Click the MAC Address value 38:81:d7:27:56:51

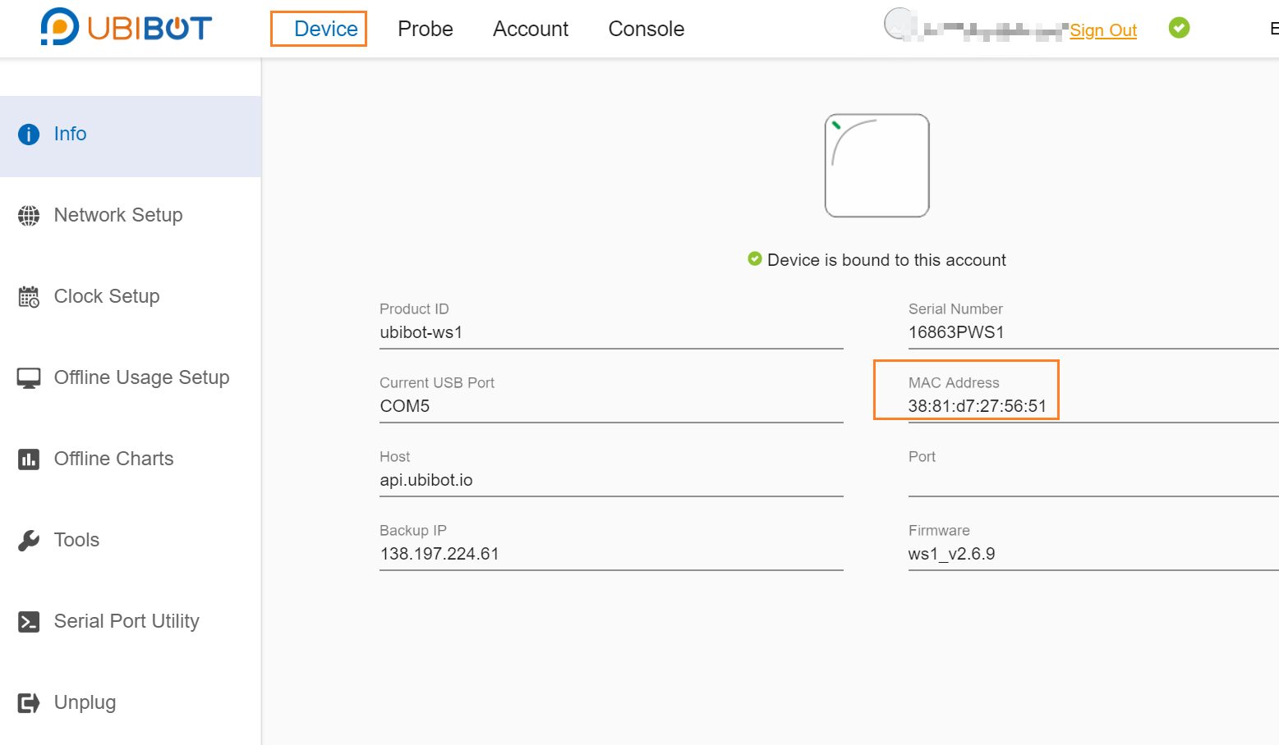(978, 406)
